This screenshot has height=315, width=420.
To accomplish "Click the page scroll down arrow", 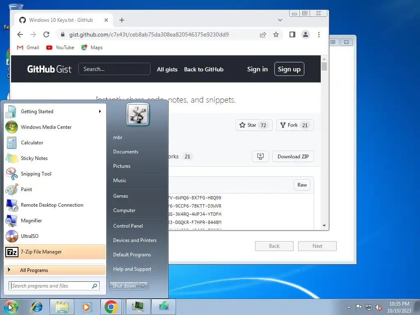I will pos(324,226).
